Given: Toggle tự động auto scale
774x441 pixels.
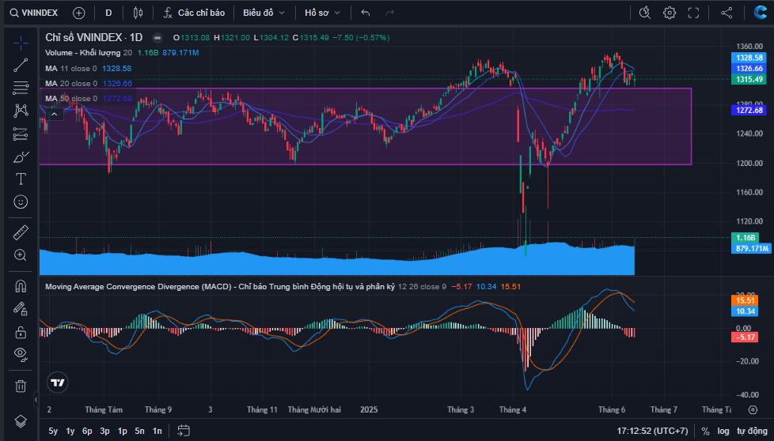Looking at the screenshot, I should pos(753,431).
